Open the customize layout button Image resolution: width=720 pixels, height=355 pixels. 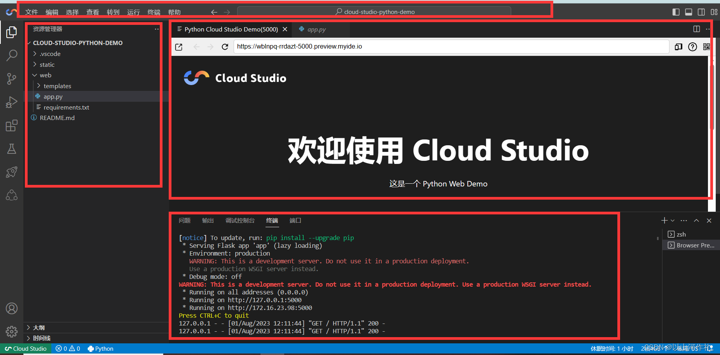pos(714,12)
